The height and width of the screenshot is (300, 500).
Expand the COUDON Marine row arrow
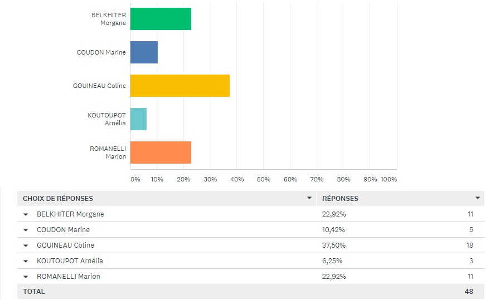(x=26, y=230)
